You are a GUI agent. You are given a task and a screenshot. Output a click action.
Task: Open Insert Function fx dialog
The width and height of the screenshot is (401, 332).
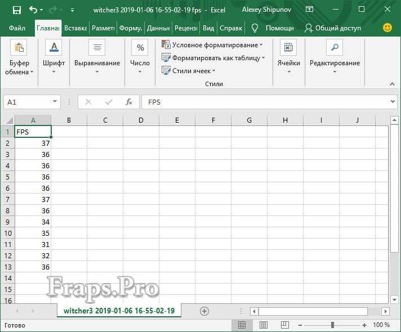pyautogui.click(x=129, y=102)
